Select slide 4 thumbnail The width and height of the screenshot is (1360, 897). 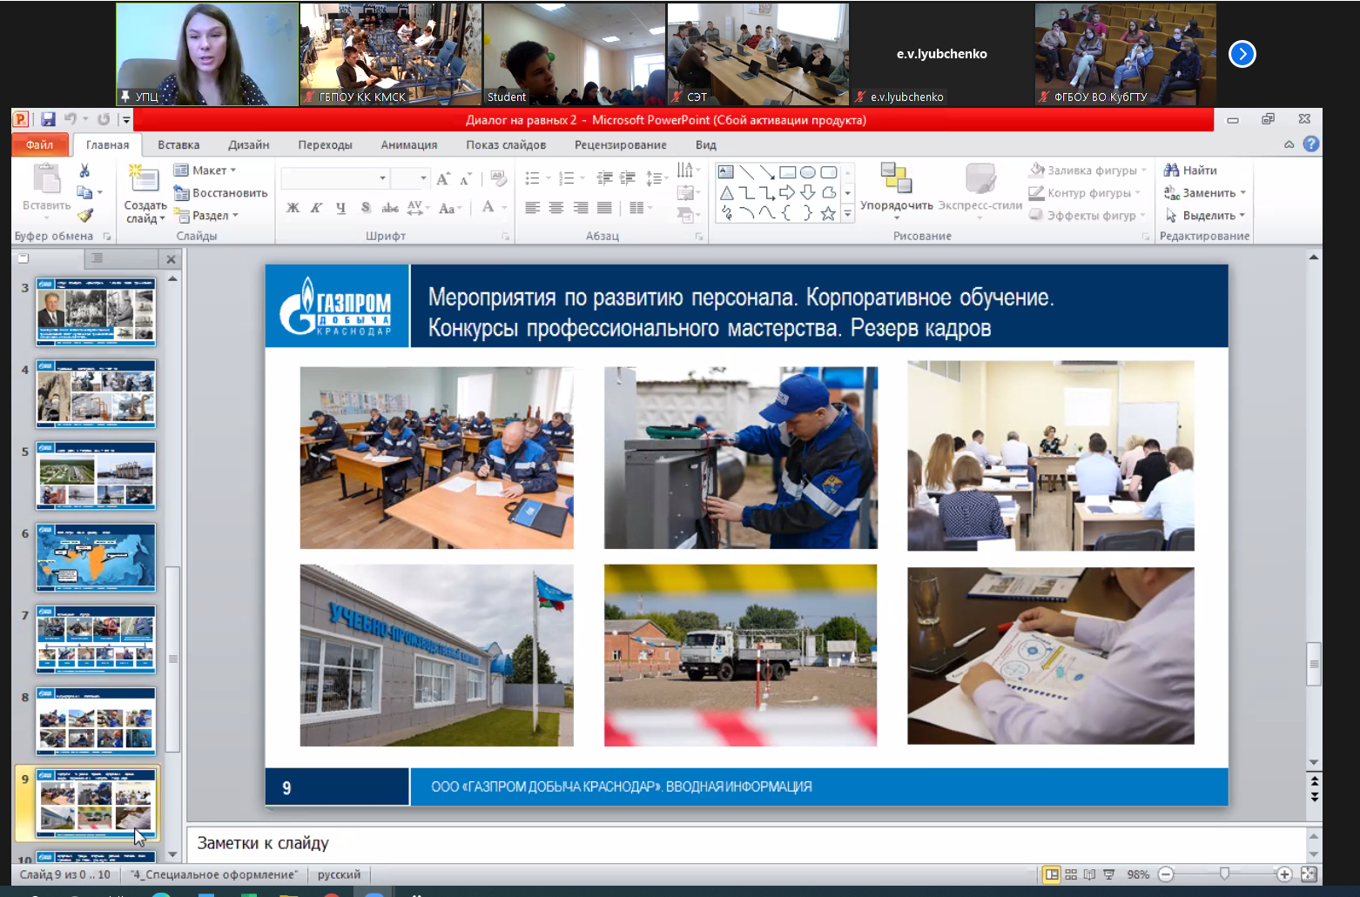point(96,394)
